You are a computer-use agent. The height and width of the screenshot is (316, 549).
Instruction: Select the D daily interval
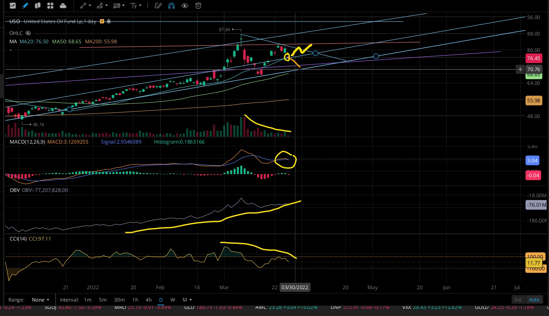coord(161,300)
